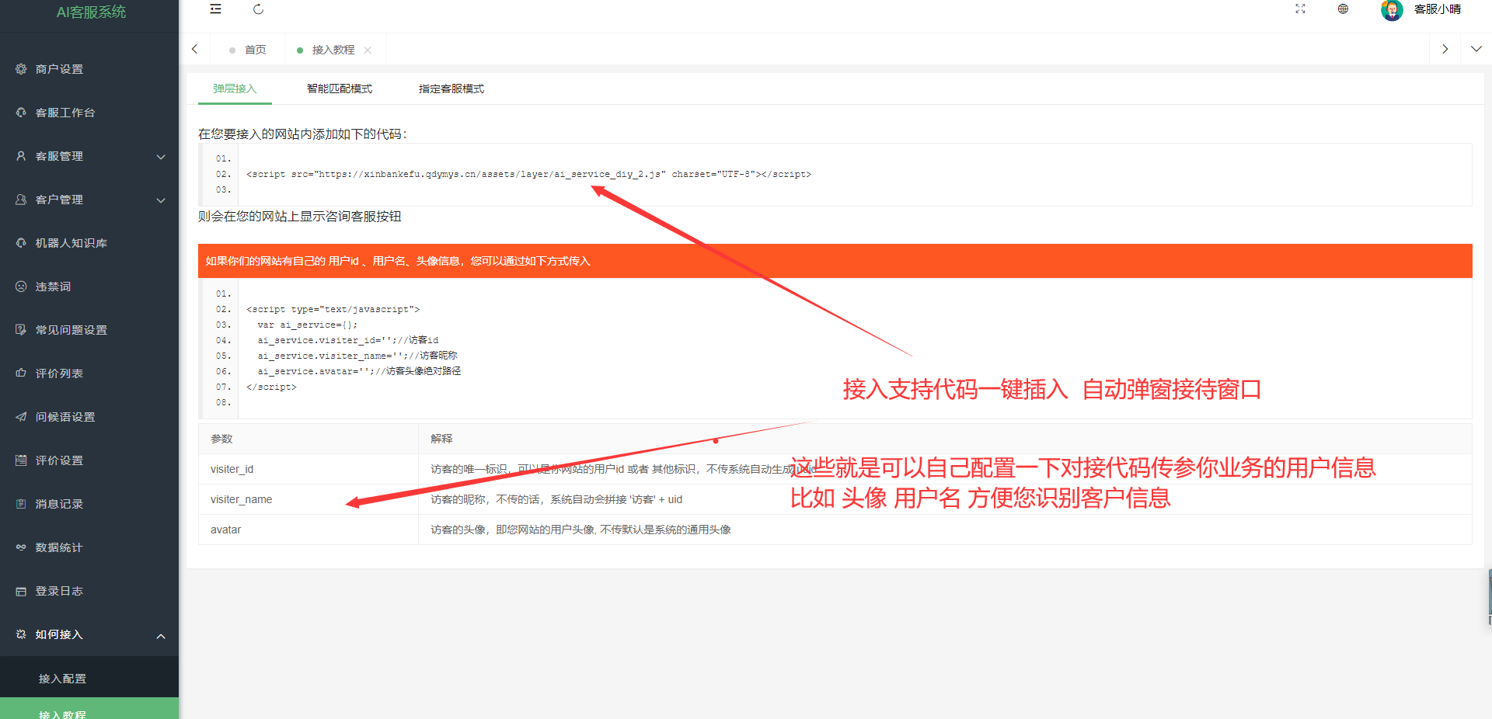This screenshot has width=1492, height=719.
Task: Click the ai_service_diy_2.js script code line
Action: tap(528, 174)
